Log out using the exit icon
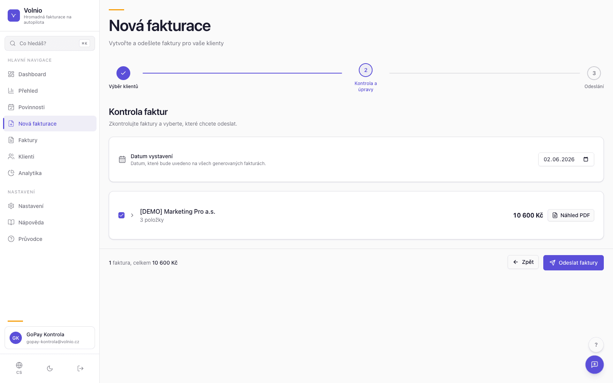The height and width of the screenshot is (383, 613). (x=80, y=368)
